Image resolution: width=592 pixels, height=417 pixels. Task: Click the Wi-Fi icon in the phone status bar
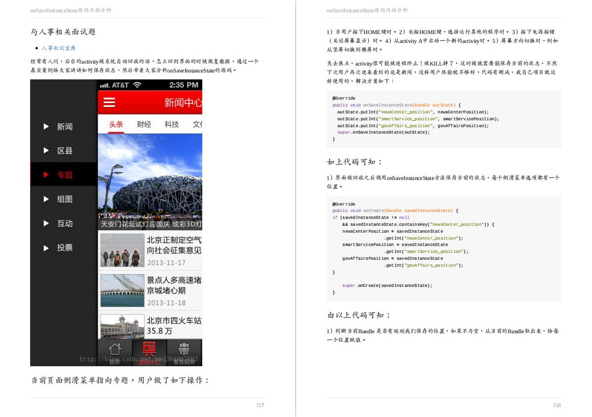click(x=137, y=85)
